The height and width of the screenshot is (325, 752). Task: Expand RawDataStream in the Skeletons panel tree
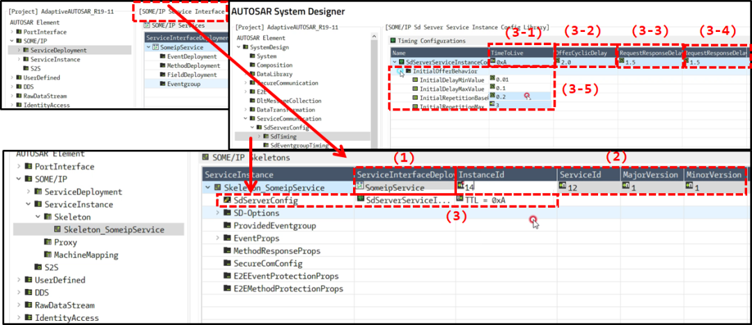(19, 305)
